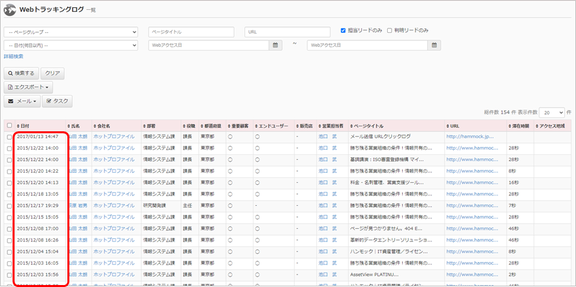Toggle the 担当リードのみ checkbox
Viewport: 576px width, 287px height.
[x=343, y=30]
